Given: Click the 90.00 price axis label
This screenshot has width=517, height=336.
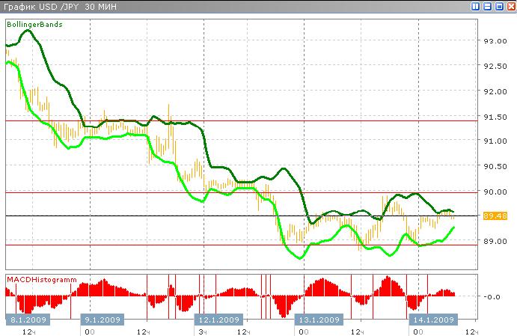Looking at the screenshot, I should point(495,192).
